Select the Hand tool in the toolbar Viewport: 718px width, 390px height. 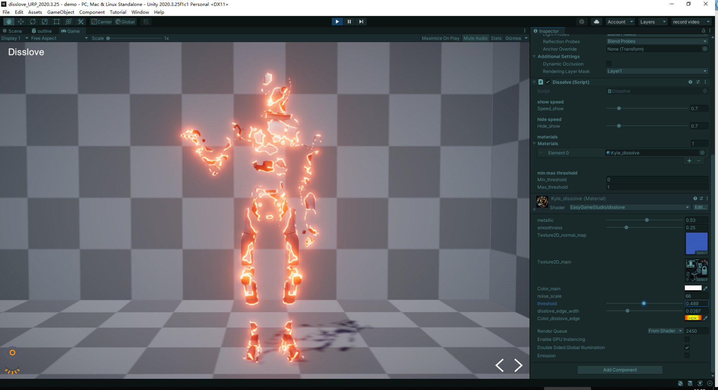[8, 21]
